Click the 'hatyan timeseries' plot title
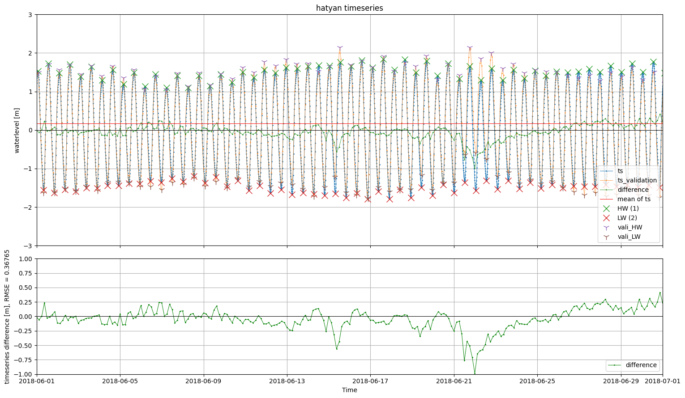 (x=349, y=8)
